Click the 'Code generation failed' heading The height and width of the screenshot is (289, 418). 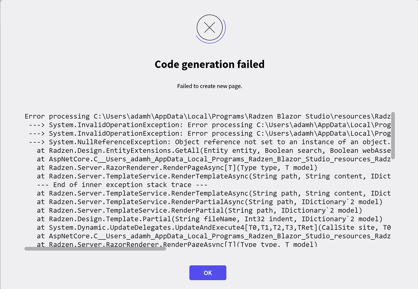[209, 64]
